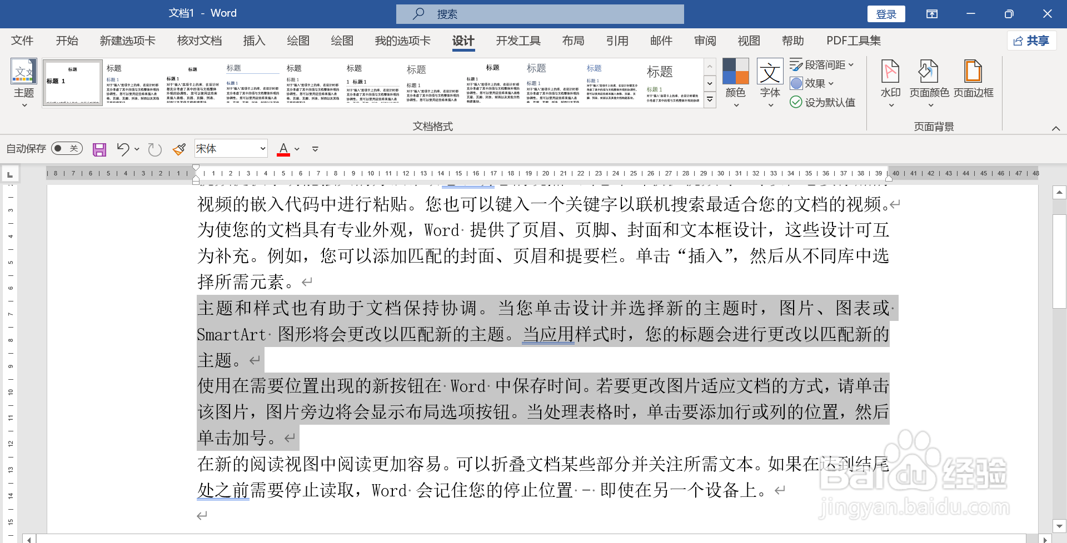Viewport: 1067px width, 543px height.
Task: Open the Effects (效果) menu
Action: [x=812, y=83]
